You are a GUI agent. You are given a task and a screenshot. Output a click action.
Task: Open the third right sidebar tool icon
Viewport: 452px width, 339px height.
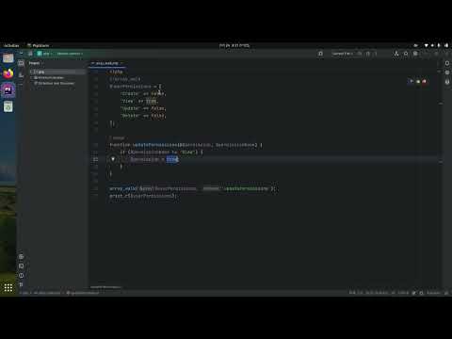point(447,82)
